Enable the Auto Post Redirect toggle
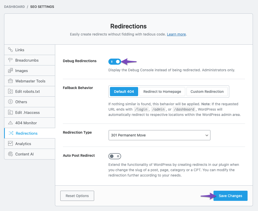 pos(114,156)
